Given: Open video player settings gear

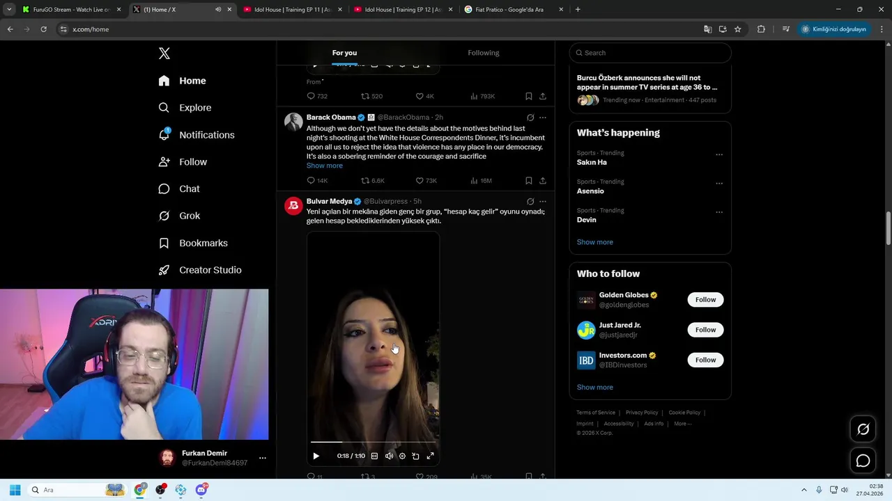Looking at the screenshot, I should tap(402, 456).
